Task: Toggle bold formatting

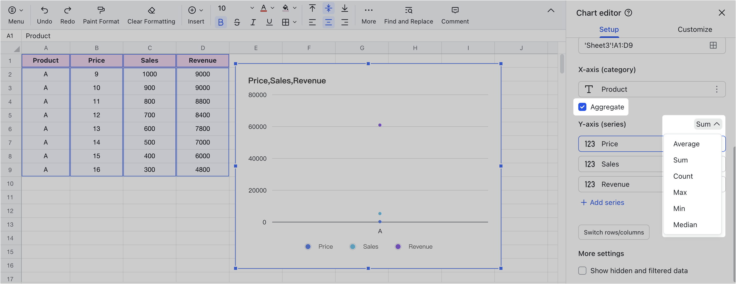Action: (221, 22)
